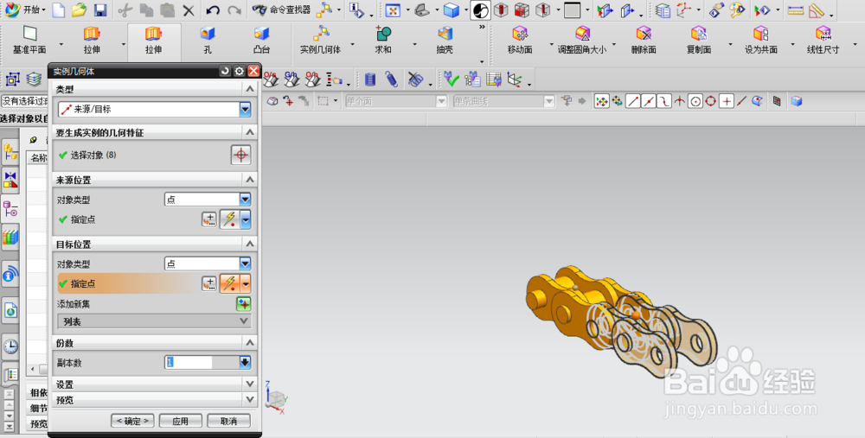Toggle the existing point plus snap icon

pos(727,101)
